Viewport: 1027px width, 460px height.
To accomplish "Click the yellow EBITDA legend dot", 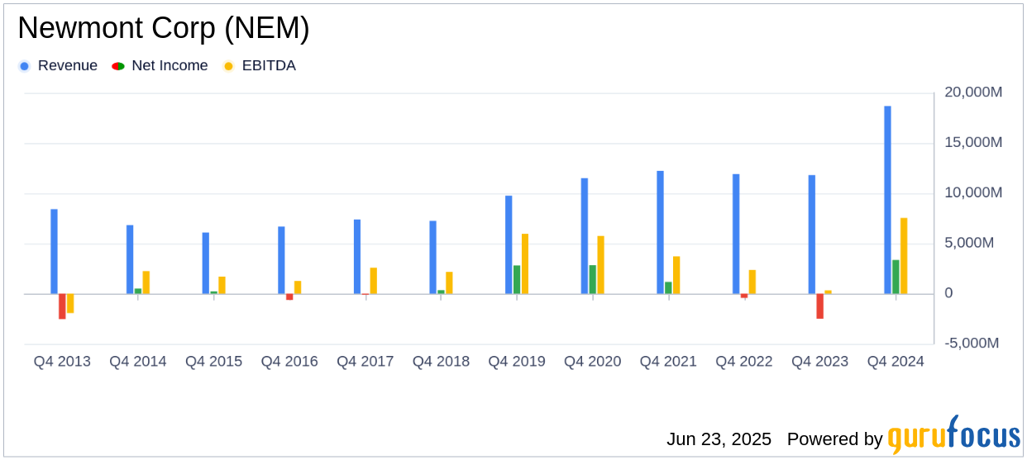I will pos(229,66).
